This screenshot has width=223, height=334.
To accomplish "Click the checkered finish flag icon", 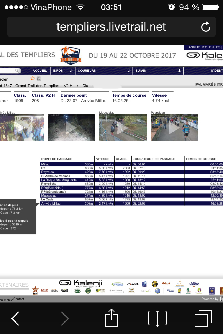I will (x=39, y=79).
